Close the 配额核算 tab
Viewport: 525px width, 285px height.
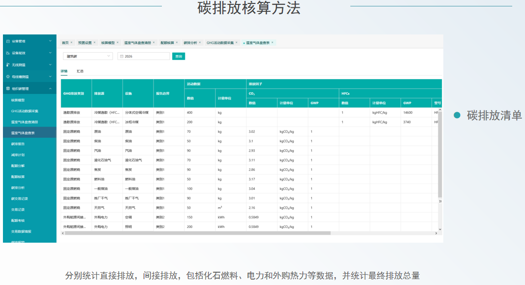(x=177, y=42)
